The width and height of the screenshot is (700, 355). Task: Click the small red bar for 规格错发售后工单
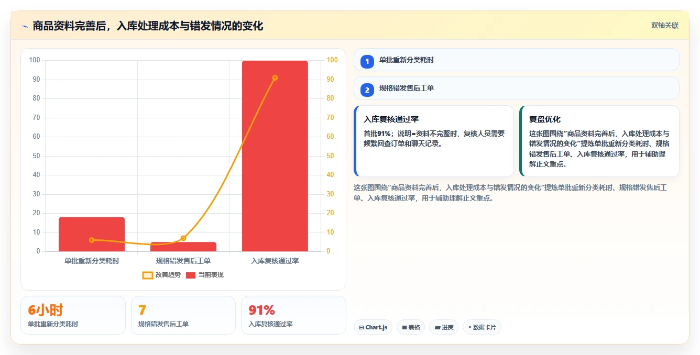[183, 247]
